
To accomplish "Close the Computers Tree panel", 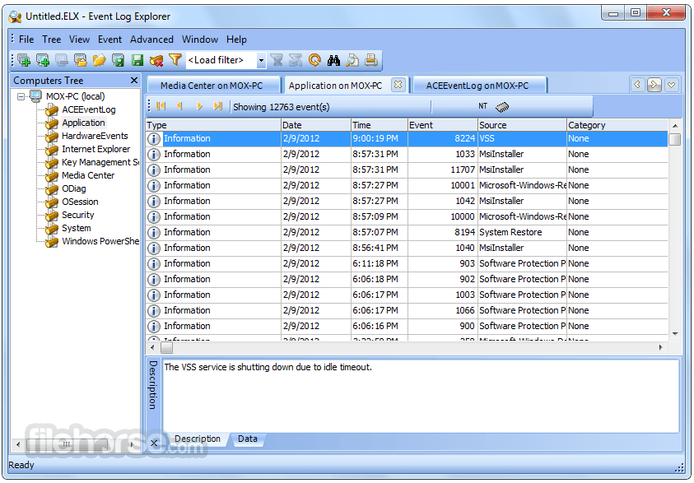I will pyautogui.click(x=134, y=80).
